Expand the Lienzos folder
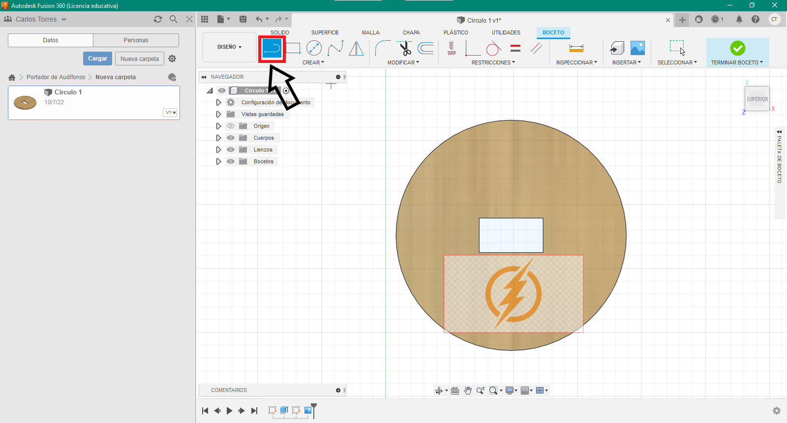The image size is (787, 423). [x=218, y=150]
